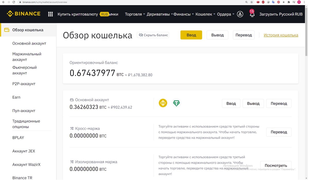Click Посмотреть in Изолированная маржа row
The height and width of the screenshot is (180, 309).
276,165
